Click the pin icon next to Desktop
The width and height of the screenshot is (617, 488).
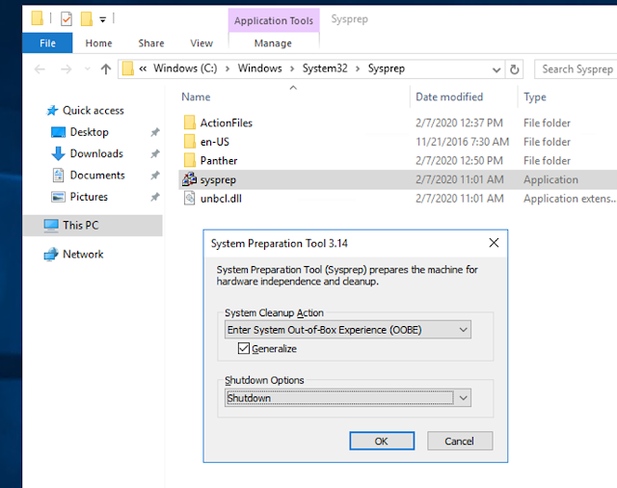tap(155, 132)
